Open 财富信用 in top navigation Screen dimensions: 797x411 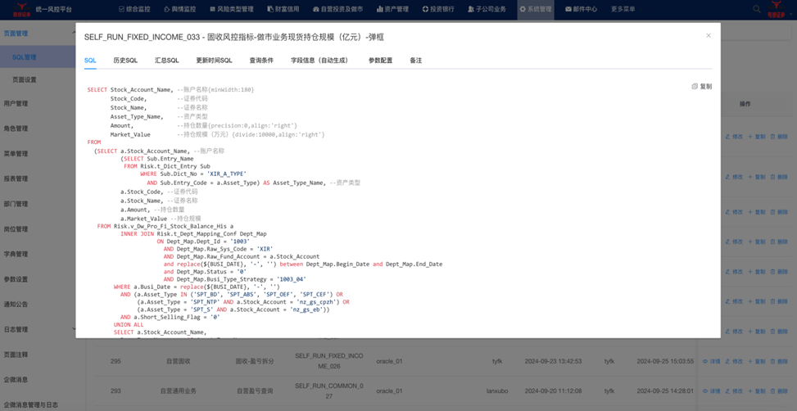click(283, 9)
